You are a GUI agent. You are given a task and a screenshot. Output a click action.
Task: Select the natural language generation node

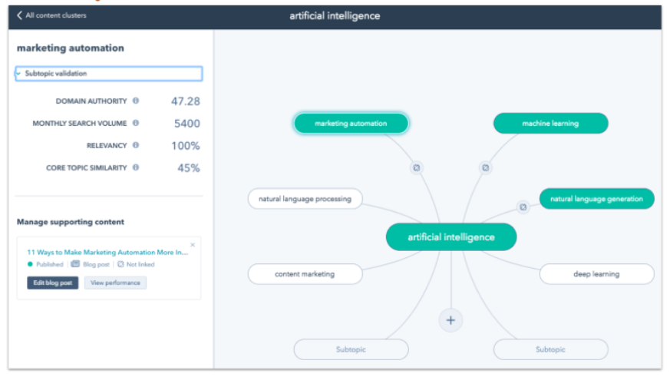coord(596,199)
